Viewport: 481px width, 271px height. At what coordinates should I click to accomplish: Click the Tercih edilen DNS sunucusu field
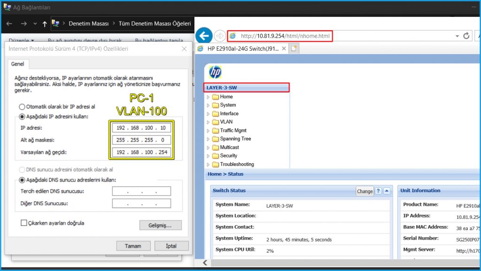coord(141,191)
